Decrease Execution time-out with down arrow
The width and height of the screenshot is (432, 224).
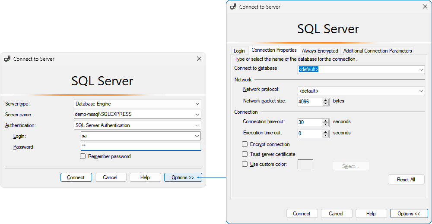326,136
